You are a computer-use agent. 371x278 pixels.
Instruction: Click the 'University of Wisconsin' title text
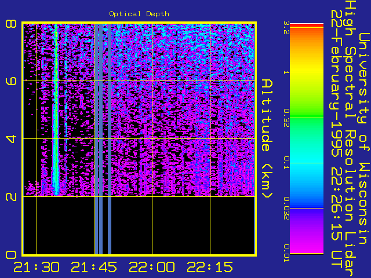pyautogui.click(x=364, y=138)
